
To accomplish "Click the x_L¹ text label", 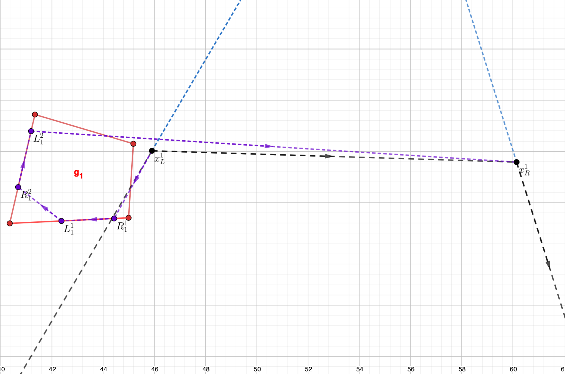I will point(160,159).
